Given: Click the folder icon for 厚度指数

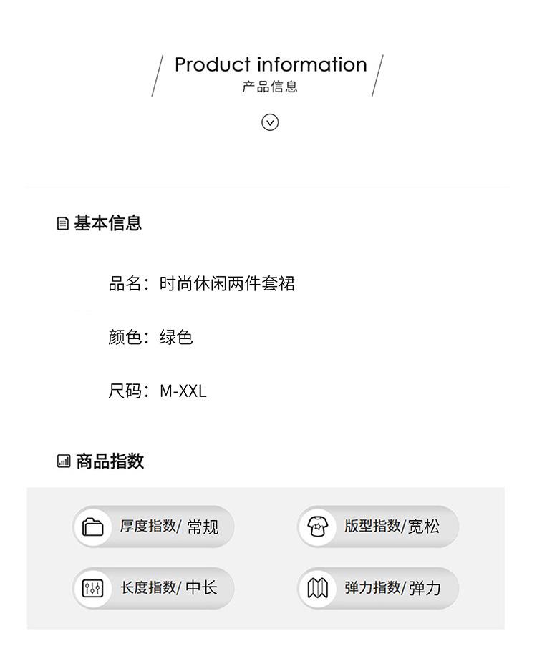Looking at the screenshot, I should 93,527.
